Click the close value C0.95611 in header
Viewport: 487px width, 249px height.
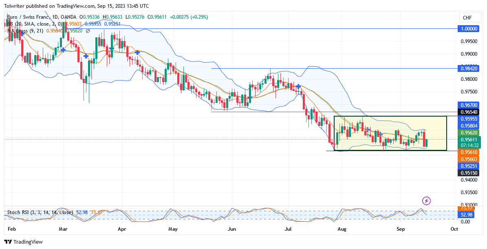157,17
